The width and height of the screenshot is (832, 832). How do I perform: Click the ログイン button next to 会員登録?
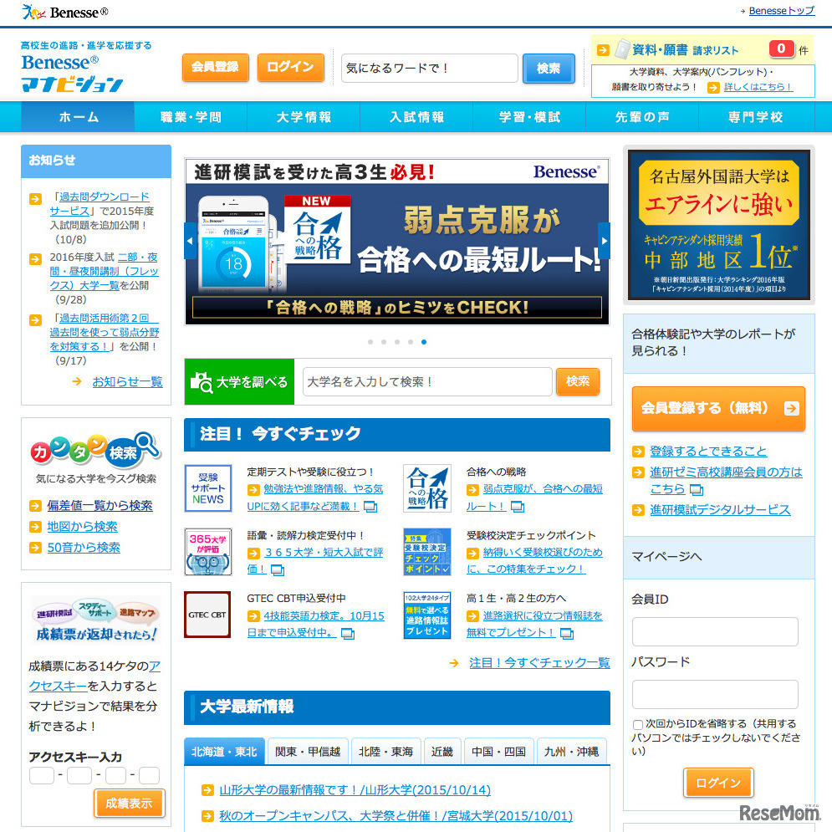(x=290, y=68)
